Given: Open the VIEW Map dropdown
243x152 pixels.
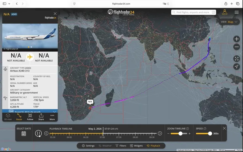Looking at the screenshot, I should (229, 22).
